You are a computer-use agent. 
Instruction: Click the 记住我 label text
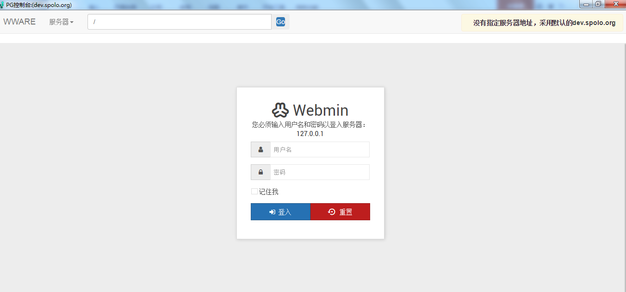point(269,192)
